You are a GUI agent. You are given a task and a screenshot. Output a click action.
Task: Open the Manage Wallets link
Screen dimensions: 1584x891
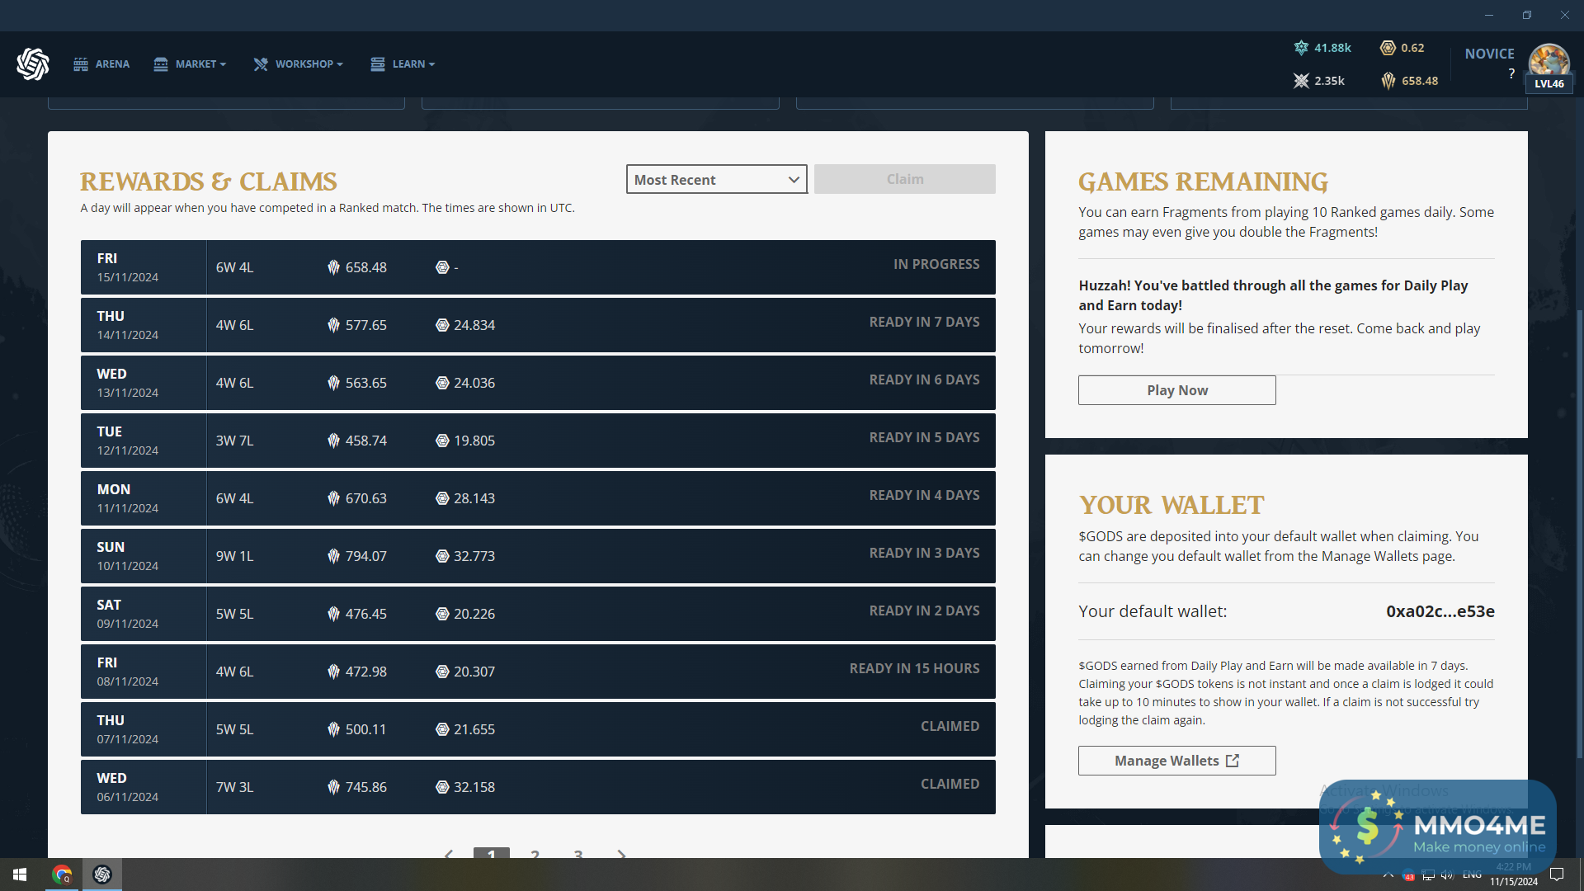click(x=1176, y=761)
